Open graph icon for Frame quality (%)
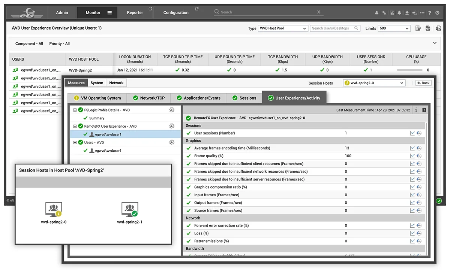This screenshot has width=450, height=276. [412, 156]
